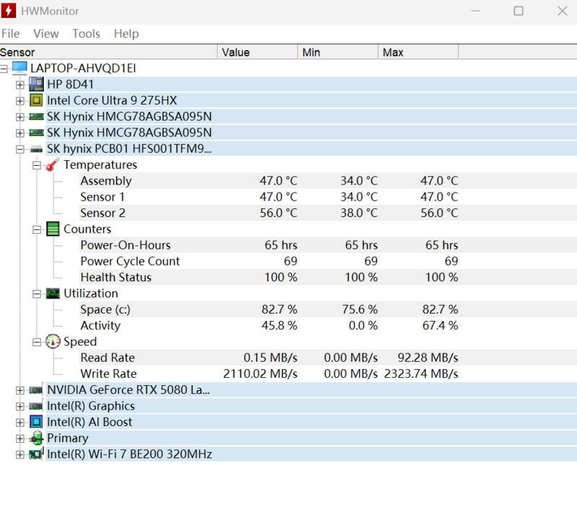Image resolution: width=577 pixels, height=512 pixels.
Task: Click the Utilization graph icon
Action: (53, 293)
